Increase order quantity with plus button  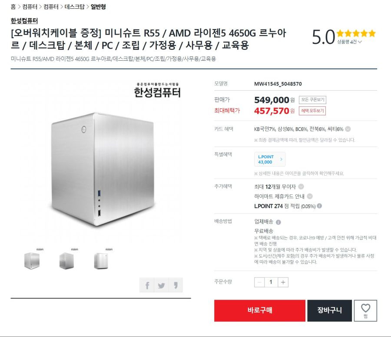(283, 282)
